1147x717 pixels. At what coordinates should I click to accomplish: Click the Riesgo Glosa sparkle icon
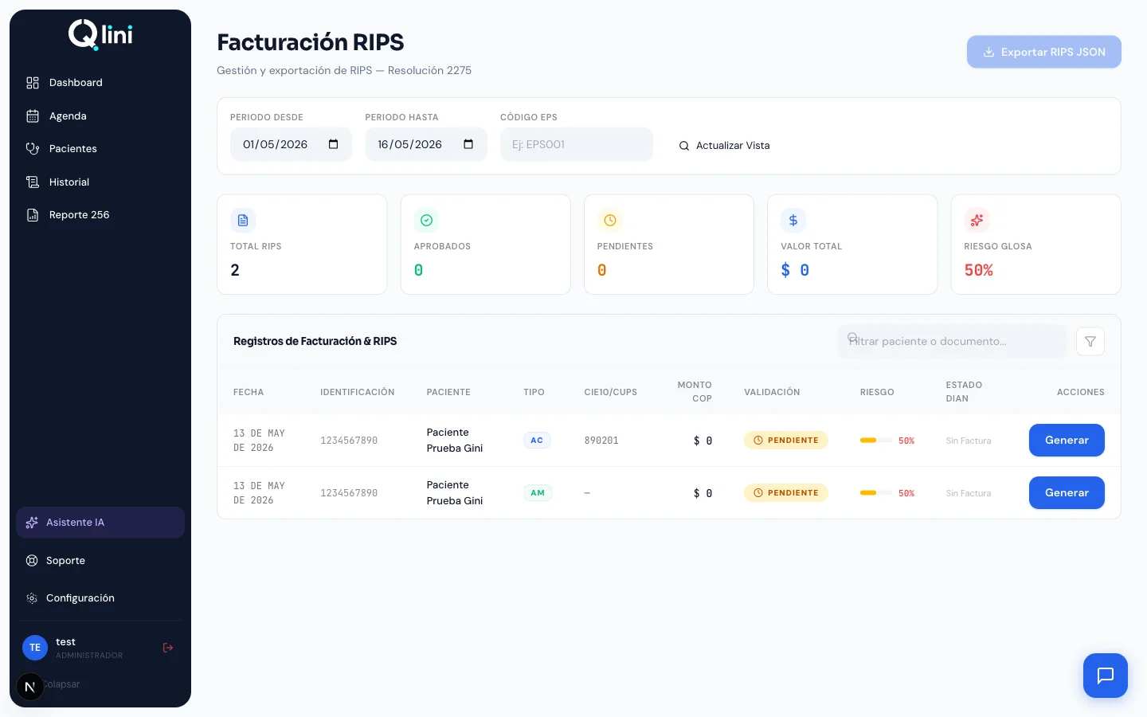977,220
